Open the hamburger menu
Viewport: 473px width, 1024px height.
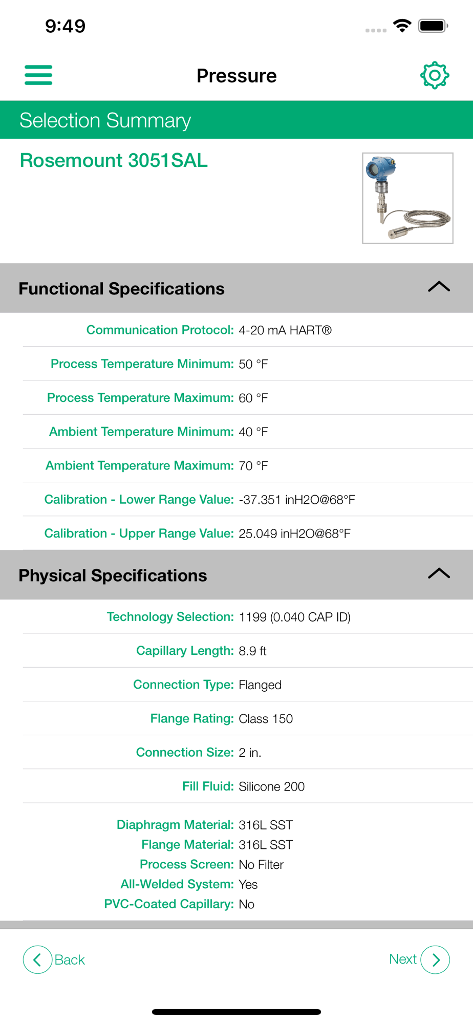pos(38,75)
